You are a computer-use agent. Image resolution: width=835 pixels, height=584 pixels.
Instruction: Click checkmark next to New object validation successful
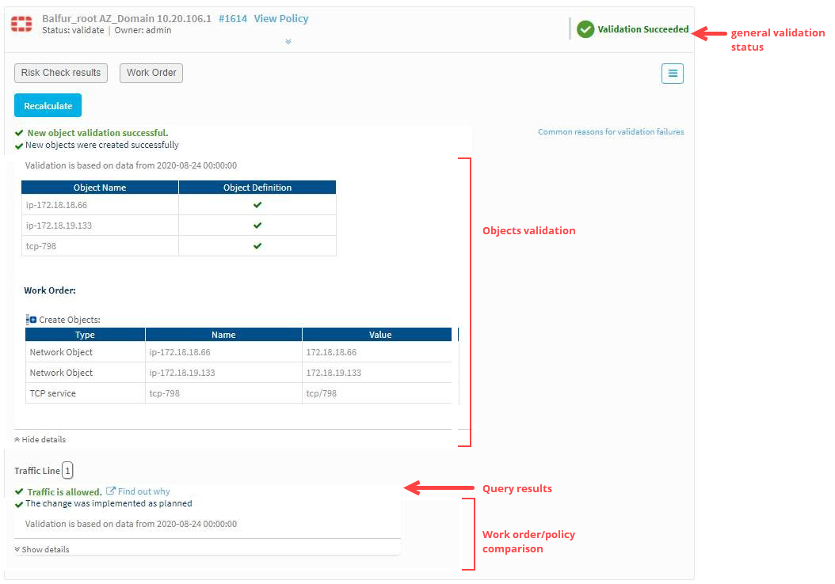pos(19,133)
